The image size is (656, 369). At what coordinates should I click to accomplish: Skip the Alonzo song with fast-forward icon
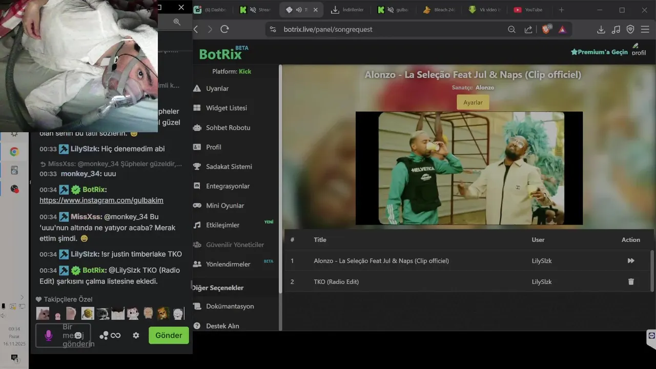[x=631, y=261]
